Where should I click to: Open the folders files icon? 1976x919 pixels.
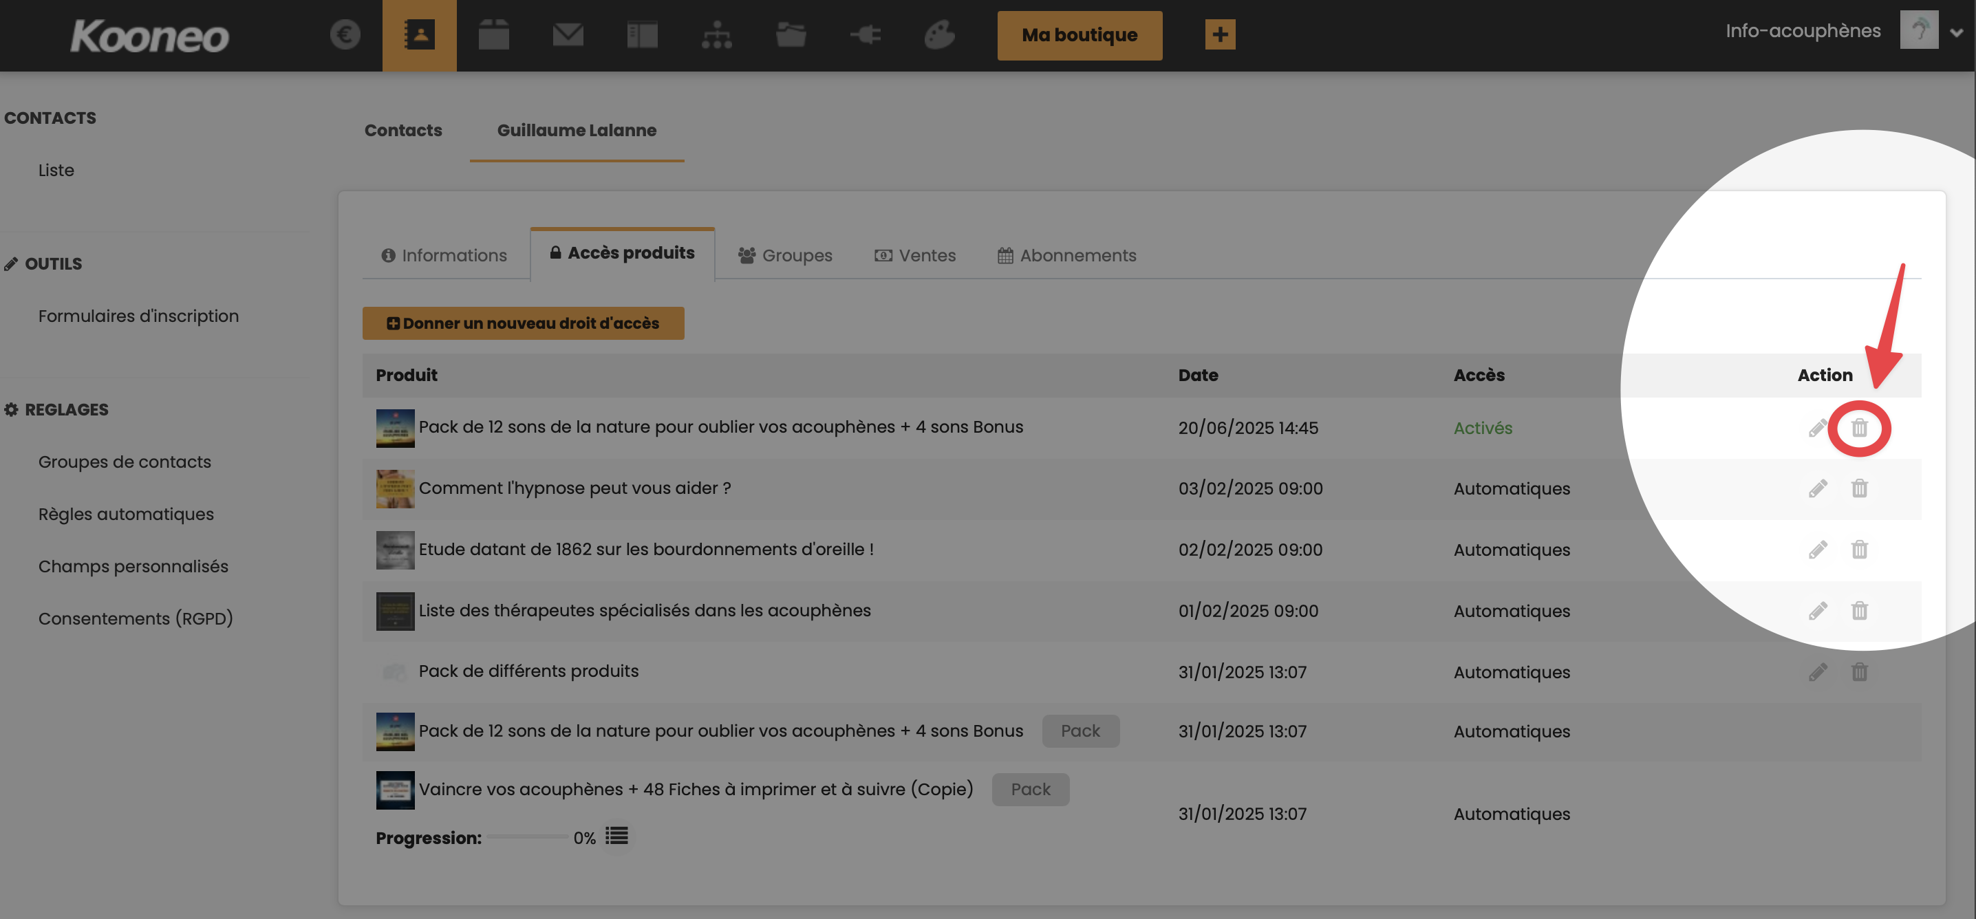(791, 34)
